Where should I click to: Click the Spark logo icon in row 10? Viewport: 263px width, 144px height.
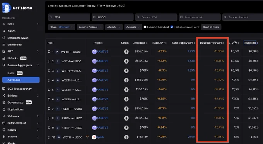94,137
